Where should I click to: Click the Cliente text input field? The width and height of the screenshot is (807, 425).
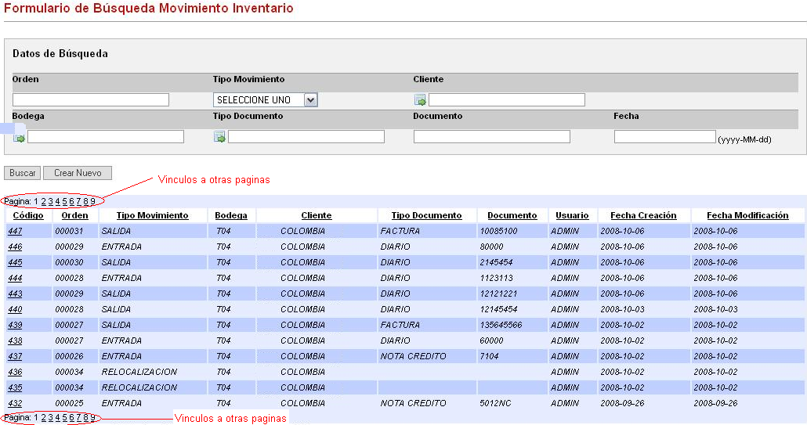click(x=506, y=100)
